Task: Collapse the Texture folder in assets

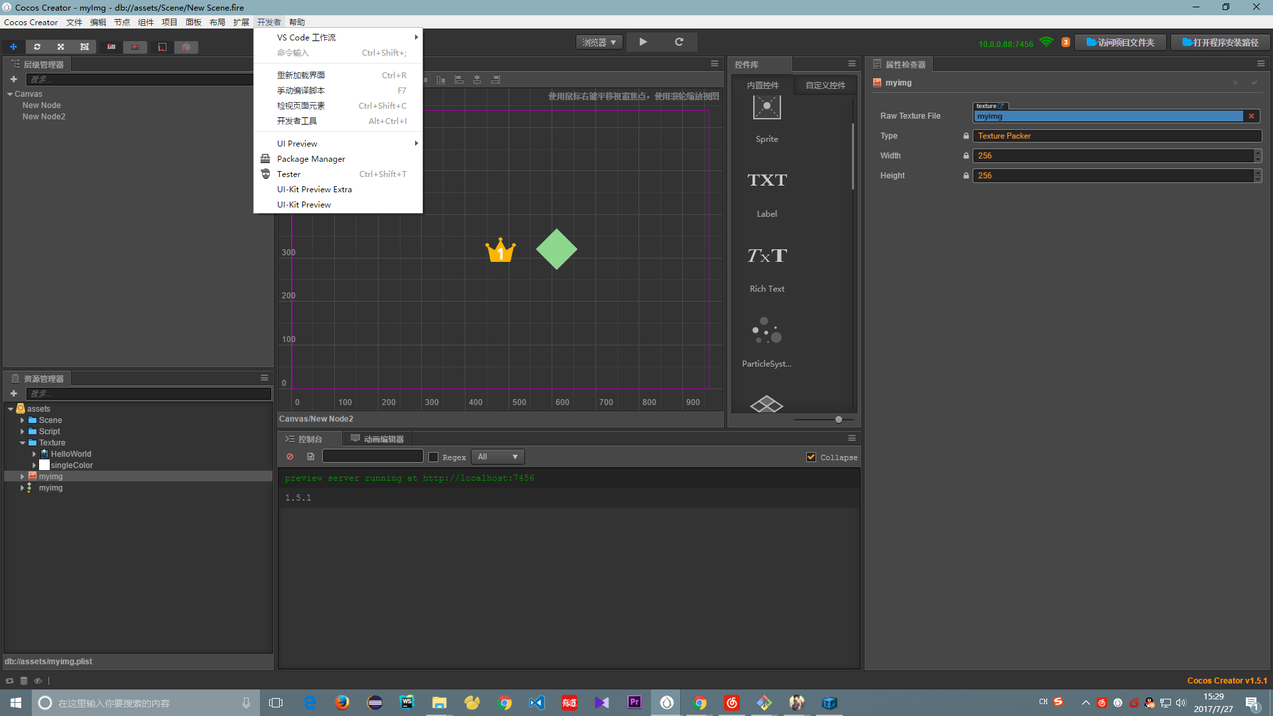Action: click(23, 443)
